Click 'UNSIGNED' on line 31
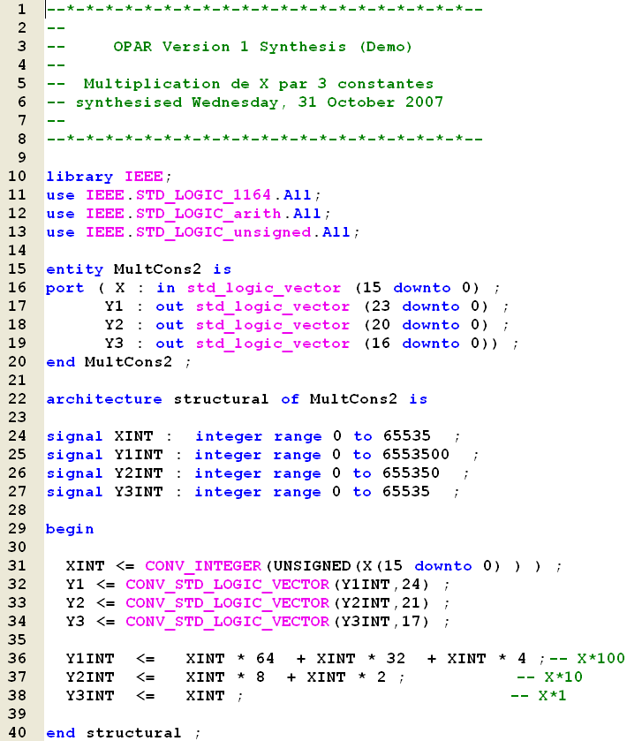 click(x=312, y=565)
